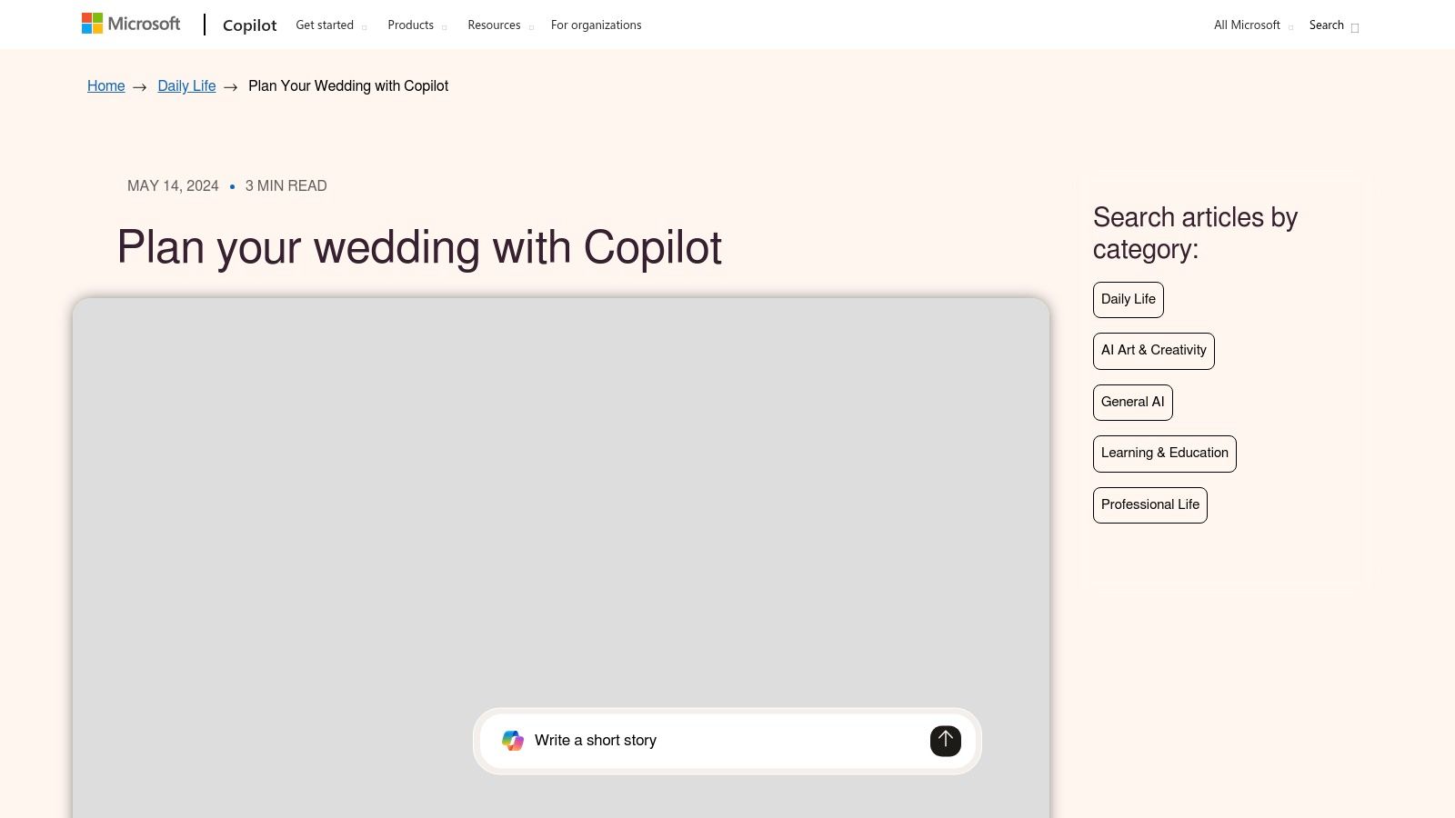Select the Daily Life category chip
The width and height of the screenshot is (1455, 818).
tap(1128, 300)
